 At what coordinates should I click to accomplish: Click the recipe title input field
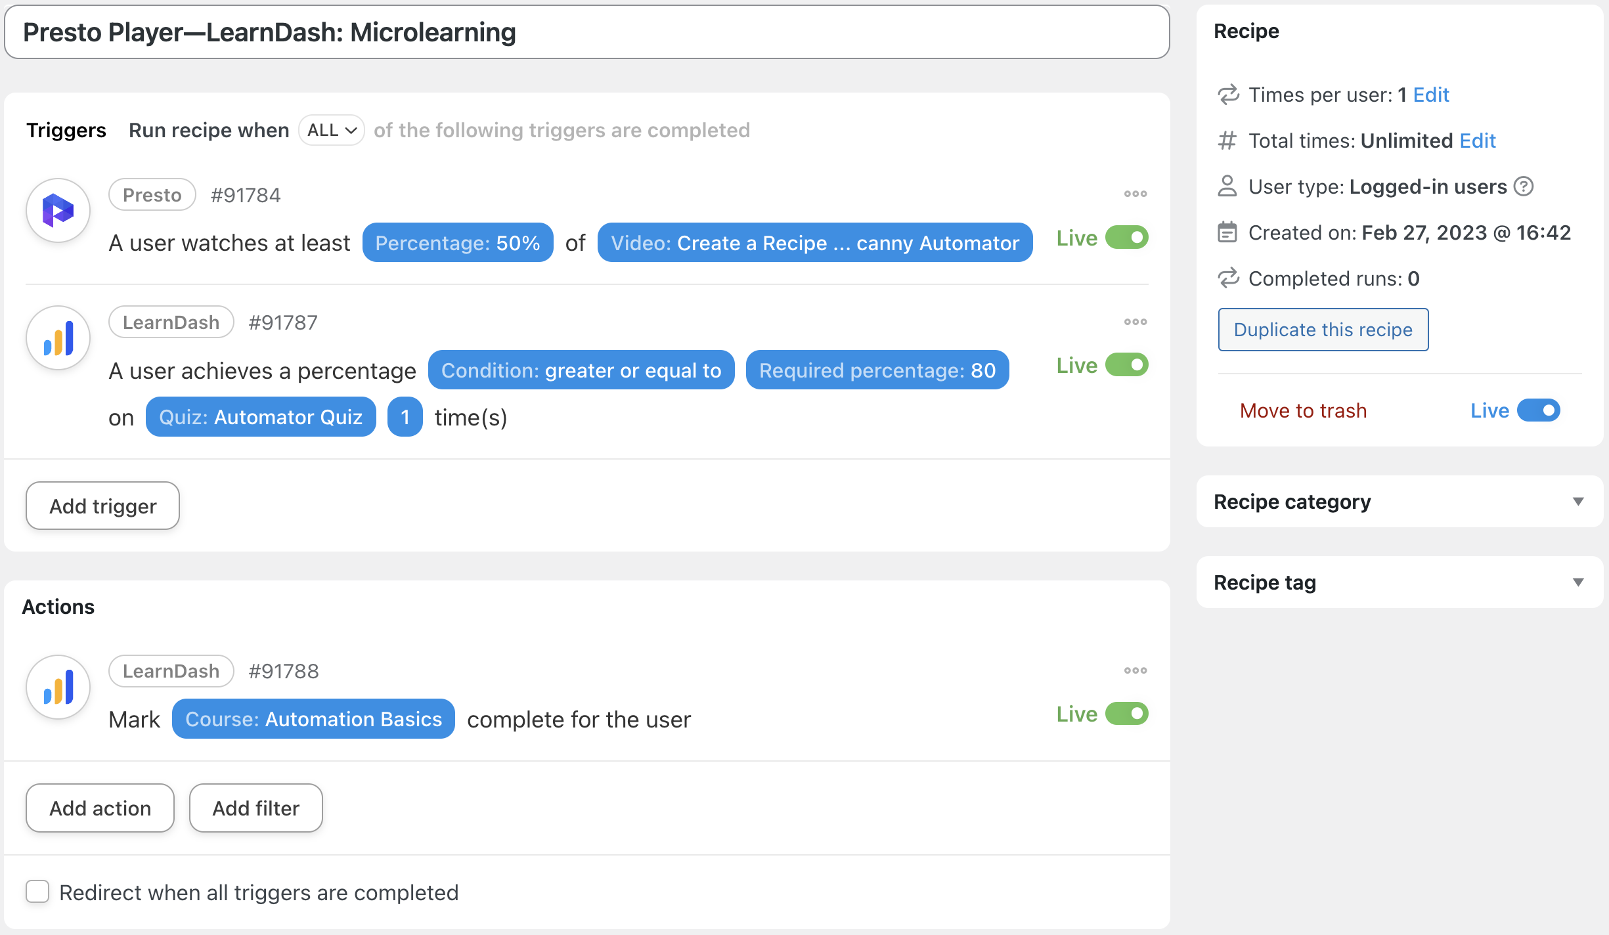587,32
